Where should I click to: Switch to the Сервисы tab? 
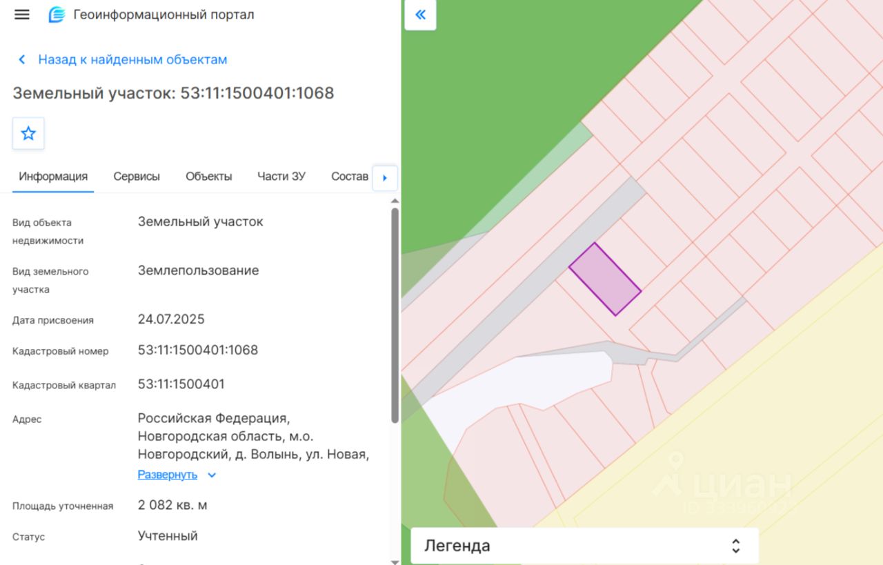(x=137, y=177)
